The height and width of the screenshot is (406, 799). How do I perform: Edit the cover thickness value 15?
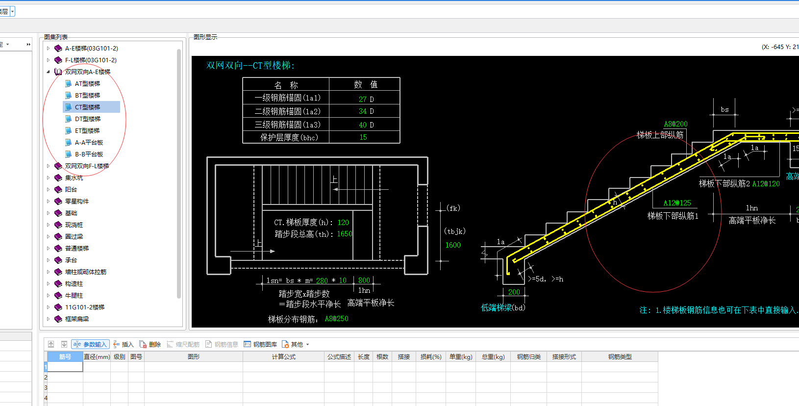[363, 137]
